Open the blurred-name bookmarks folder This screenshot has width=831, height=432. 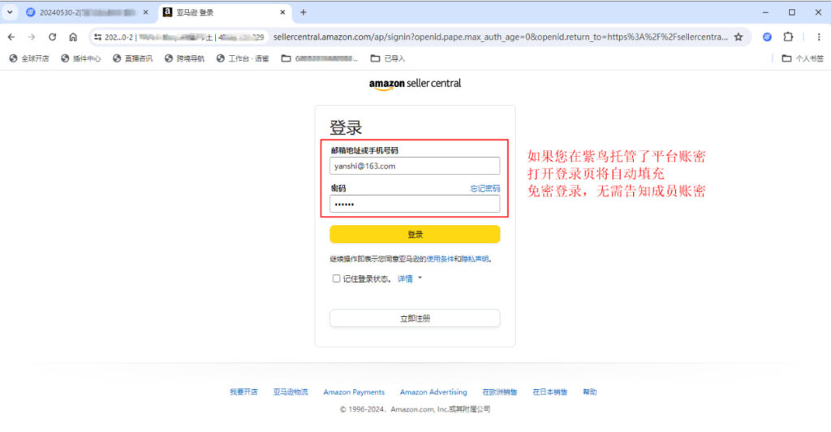(319, 58)
